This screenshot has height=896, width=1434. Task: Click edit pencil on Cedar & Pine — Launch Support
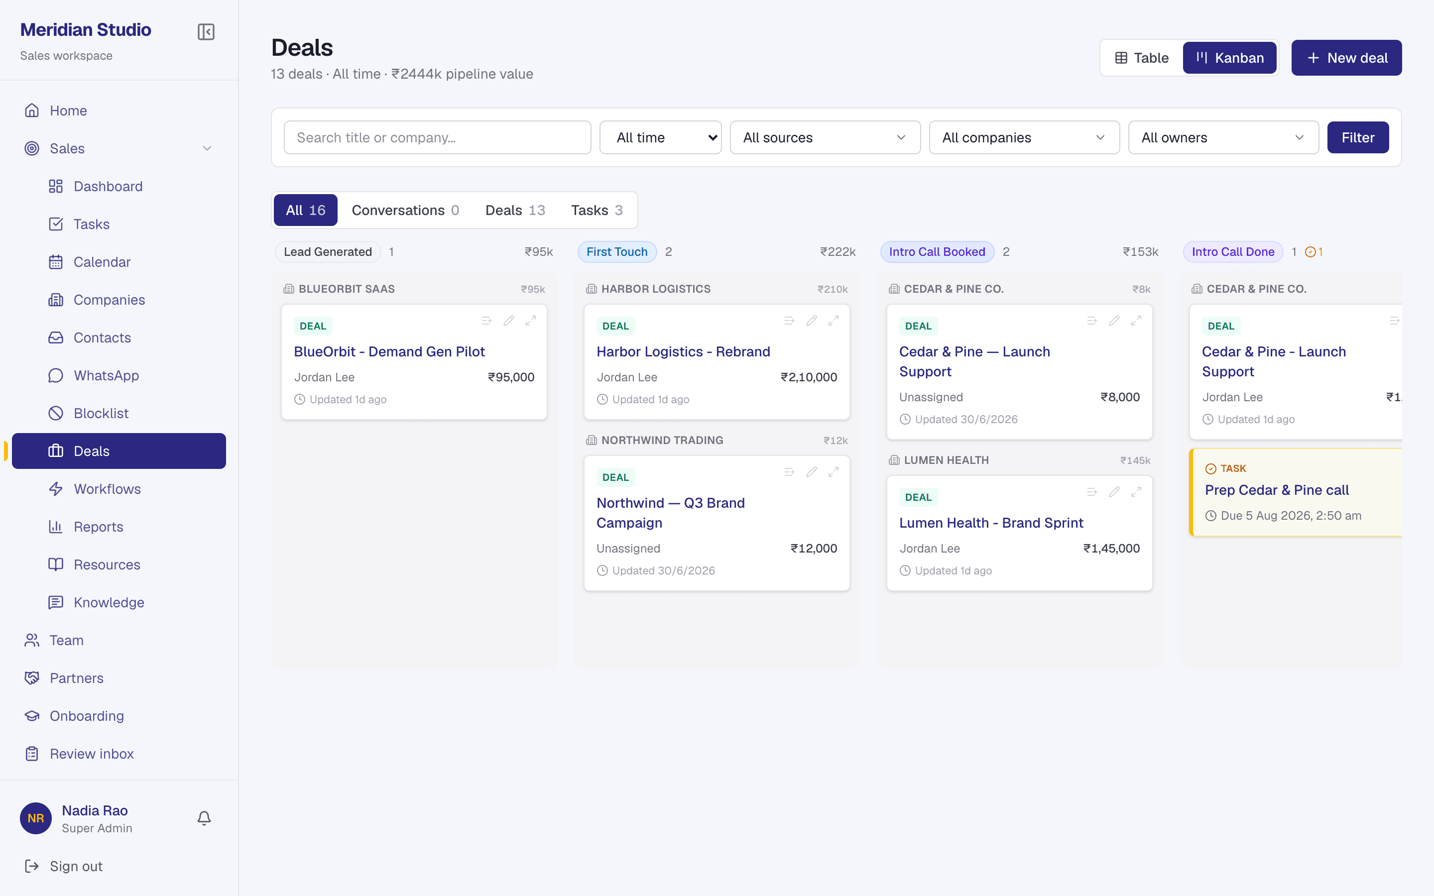coord(1114,321)
